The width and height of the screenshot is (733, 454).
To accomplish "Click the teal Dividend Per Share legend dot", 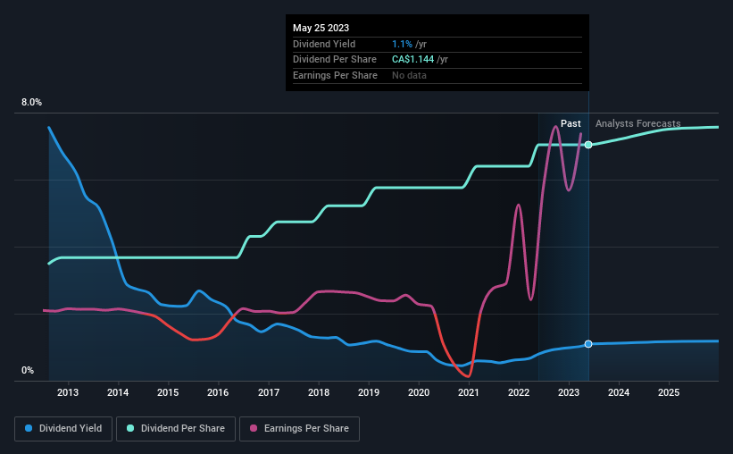I will pos(130,428).
